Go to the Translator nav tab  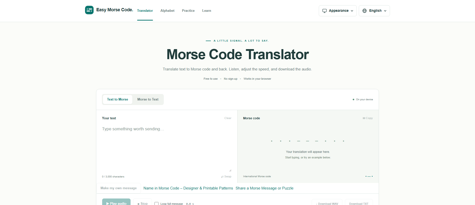point(145,11)
